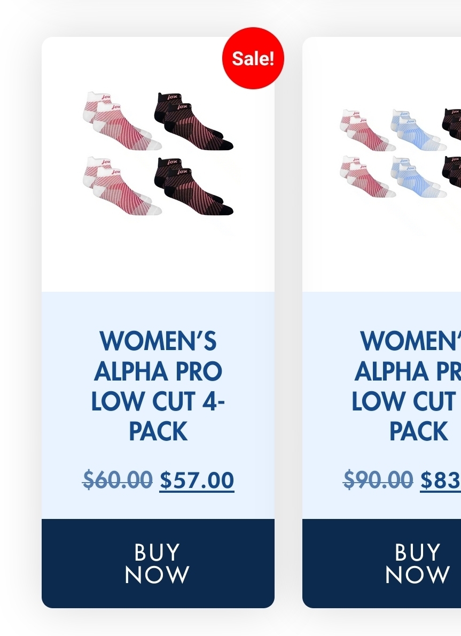Select bottom blue sock pair in second card
This screenshot has width=461, height=636.
pos(414,175)
